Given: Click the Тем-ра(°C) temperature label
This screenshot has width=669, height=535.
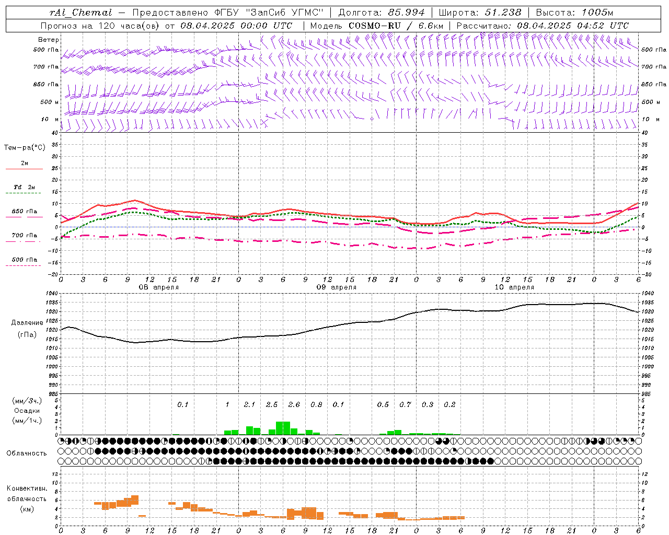Looking at the screenshot, I should click(25, 148).
